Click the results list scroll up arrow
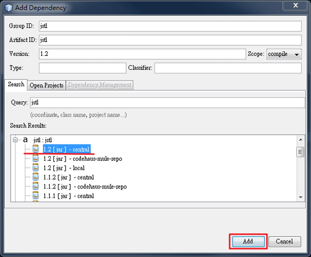The height and width of the screenshot is (257, 311). pos(300,139)
